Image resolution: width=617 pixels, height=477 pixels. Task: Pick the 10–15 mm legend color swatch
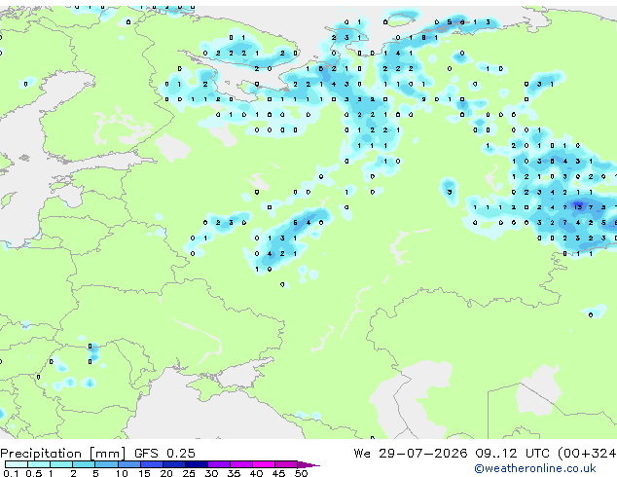pyautogui.click(x=128, y=464)
